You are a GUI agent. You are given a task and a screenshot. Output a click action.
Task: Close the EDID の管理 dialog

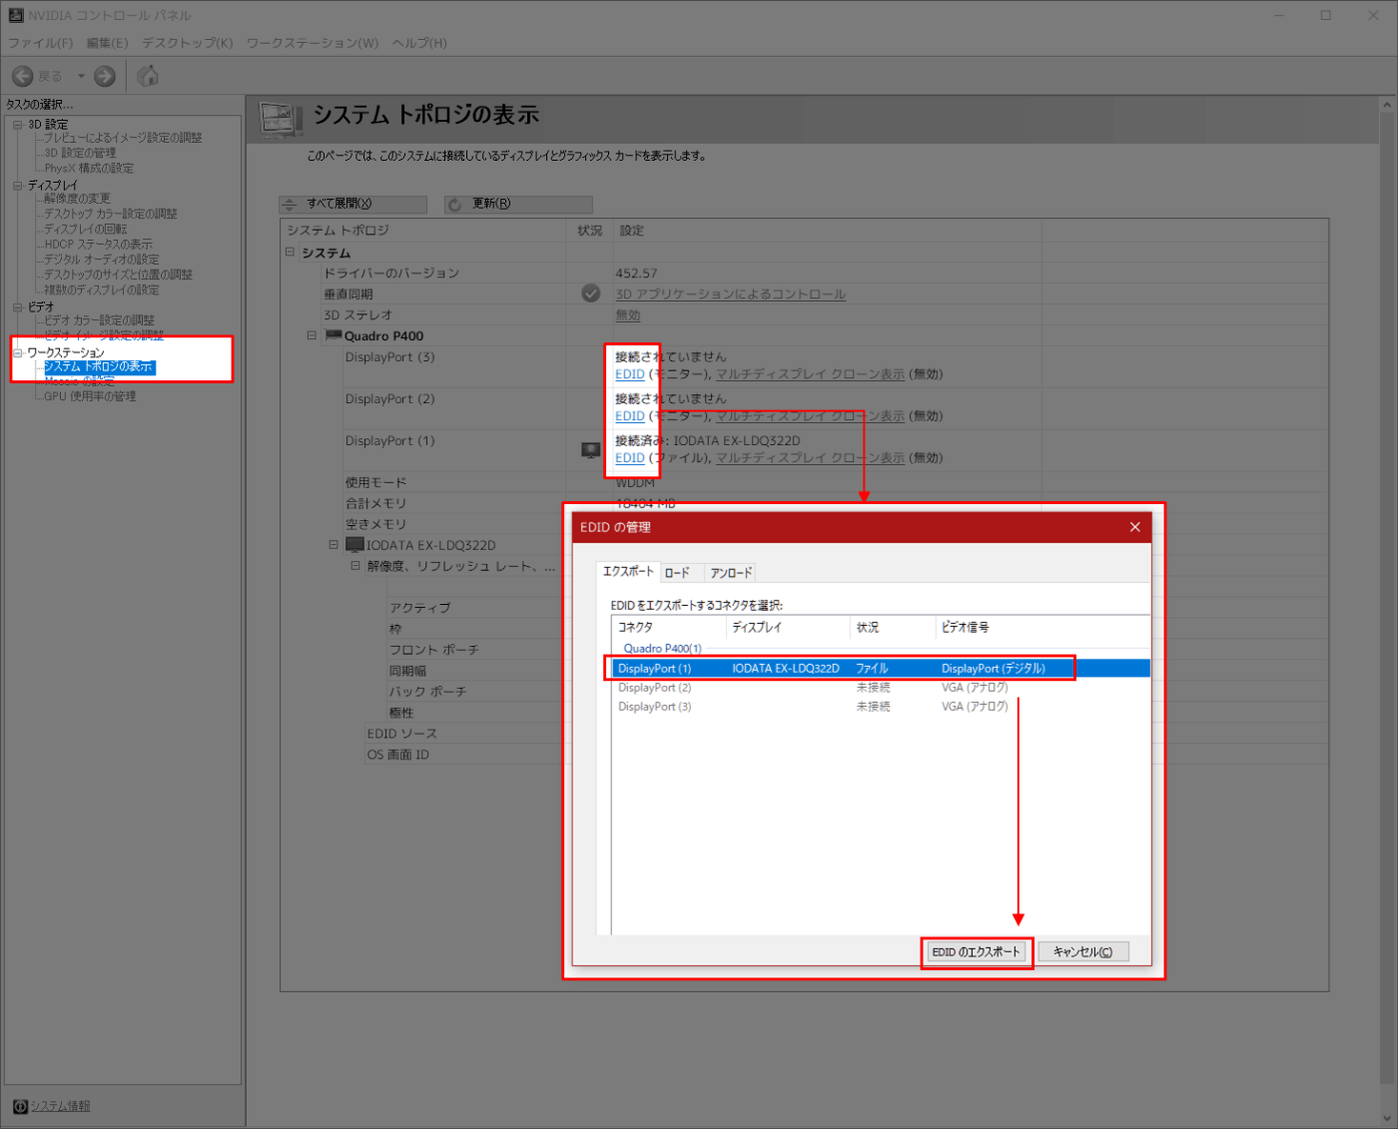coord(1134,527)
